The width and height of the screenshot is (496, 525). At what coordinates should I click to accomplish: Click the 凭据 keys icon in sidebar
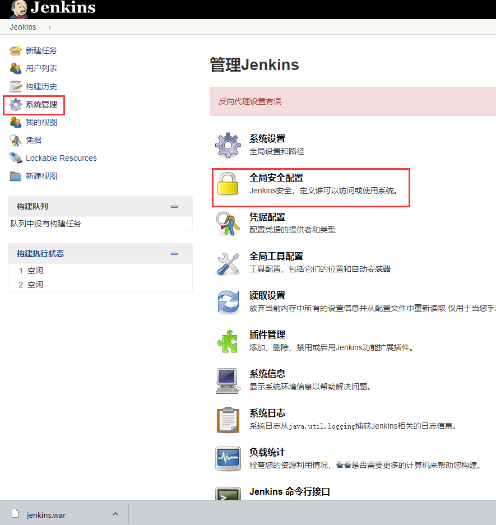15,140
